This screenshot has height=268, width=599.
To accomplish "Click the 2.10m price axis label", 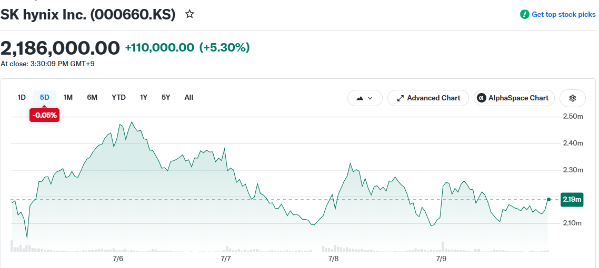I will pyautogui.click(x=573, y=223).
